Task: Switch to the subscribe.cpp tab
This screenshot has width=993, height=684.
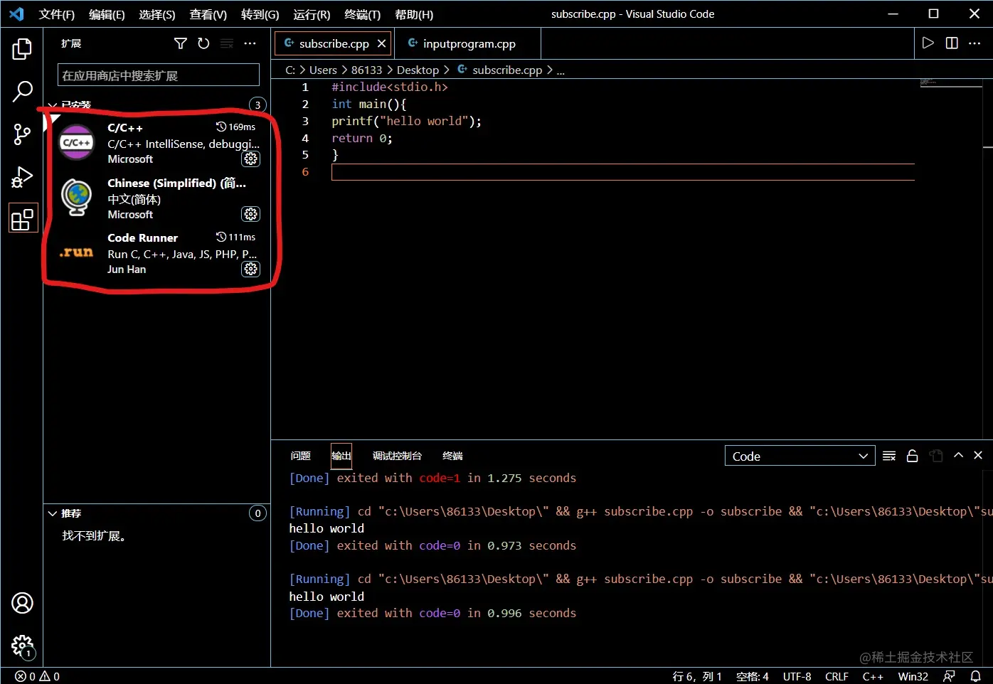Action: pyautogui.click(x=333, y=43)
